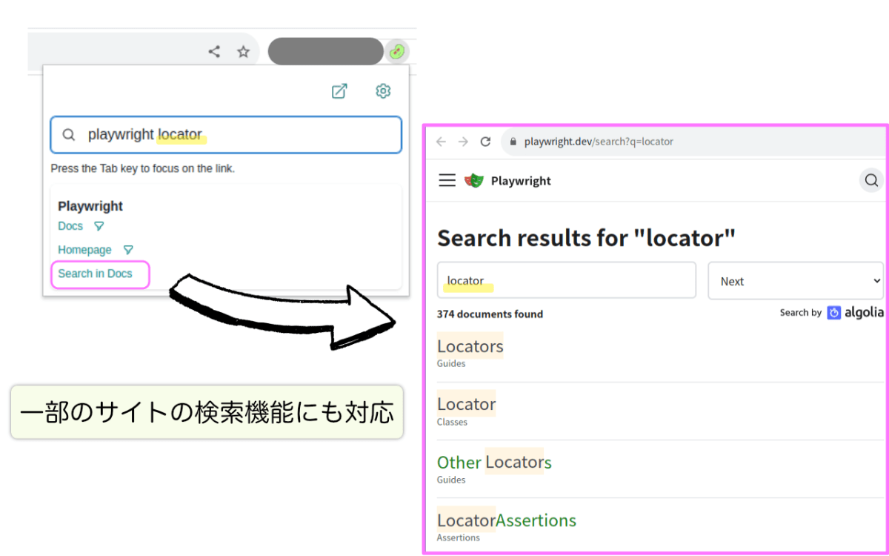Focus the 'playwright locator' search field
Viewport: 889px width, 556px height.
[x=226, y=134]
